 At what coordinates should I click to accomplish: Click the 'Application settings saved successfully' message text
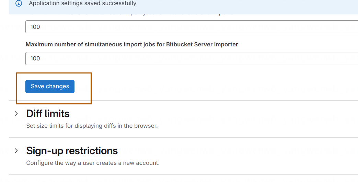pos(82,3)
